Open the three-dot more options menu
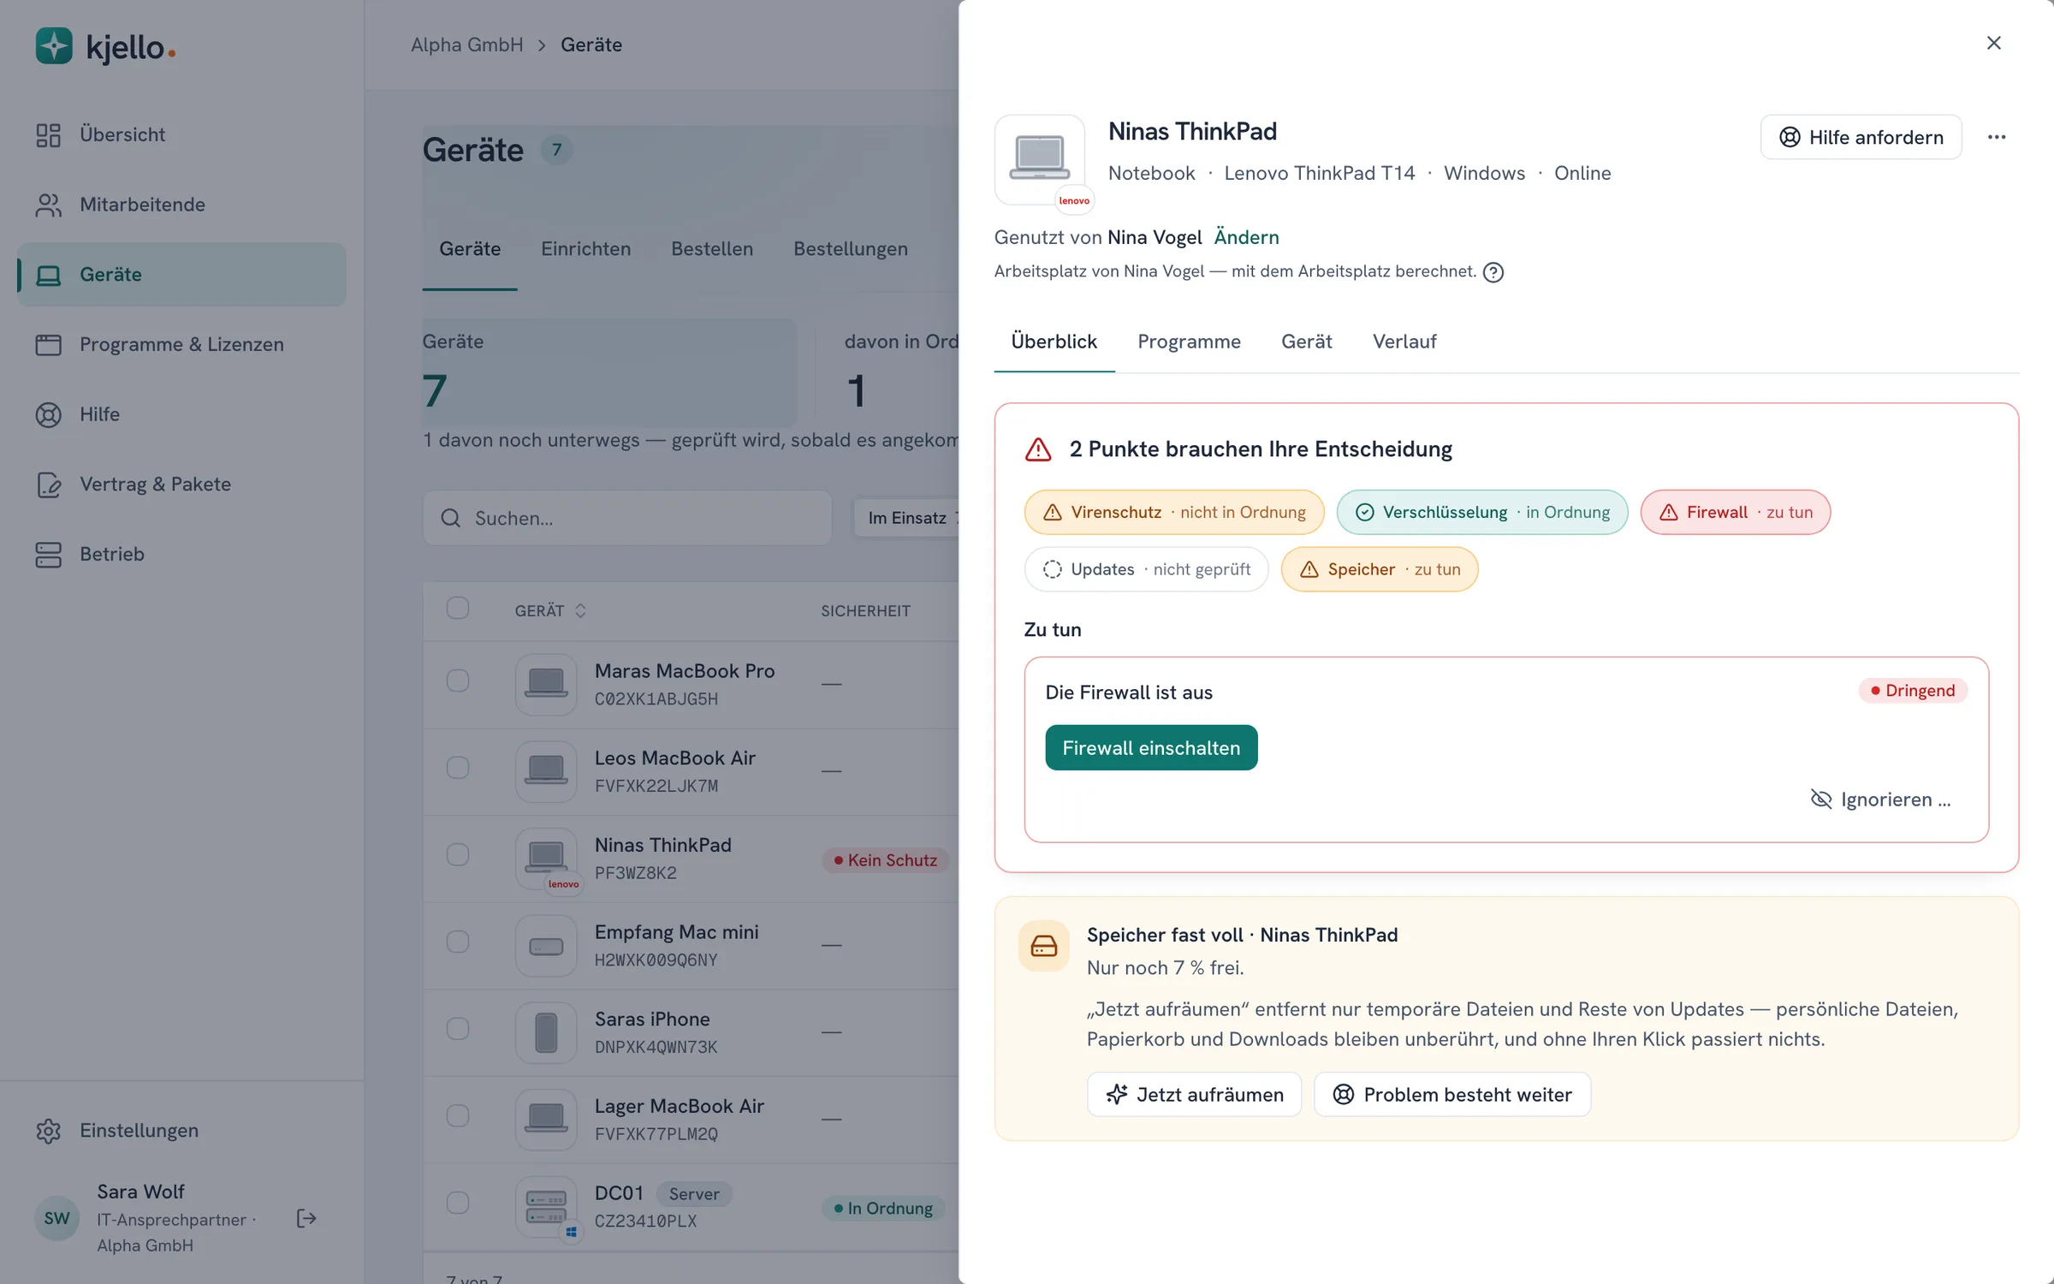 1997,137
